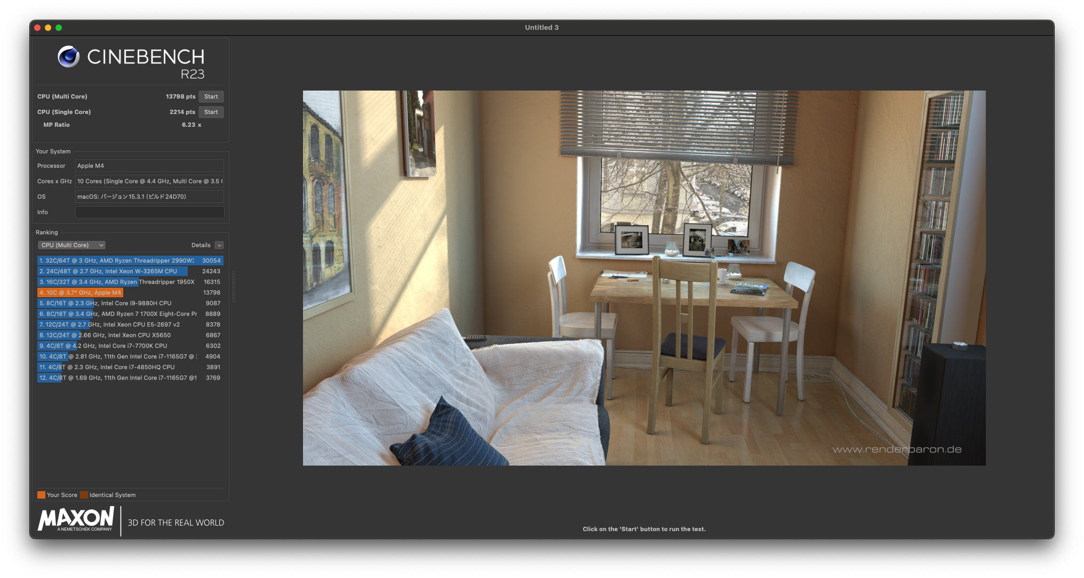Start the CPU Single Core test
Viewport: 1084px width, 578px height.
pyautogui.click(x=211, y=112)
